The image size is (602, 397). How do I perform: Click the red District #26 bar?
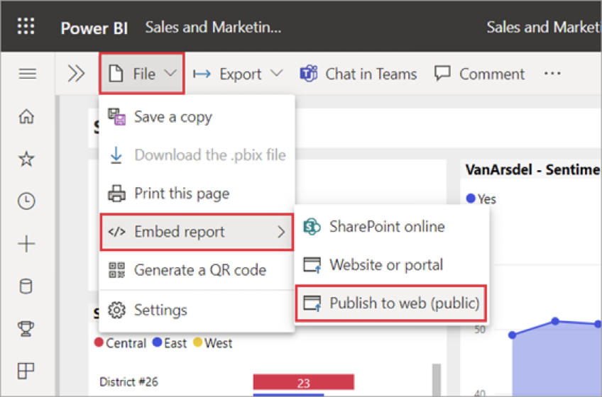click(x=303, y=383)
